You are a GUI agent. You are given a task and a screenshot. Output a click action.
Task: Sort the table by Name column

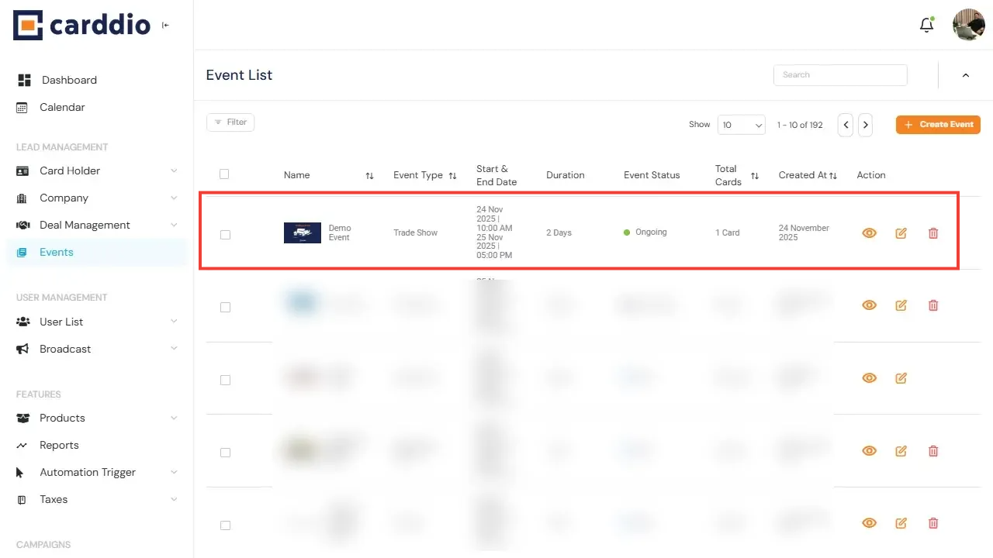(369, 176)
